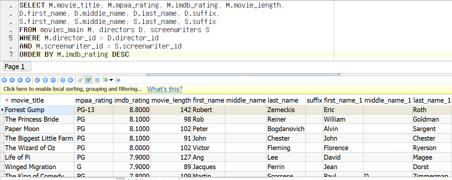The image size is (452, 180).
Task: Click the Sargent last name cell
Action: pyautogui.click(x=432, y=129)
